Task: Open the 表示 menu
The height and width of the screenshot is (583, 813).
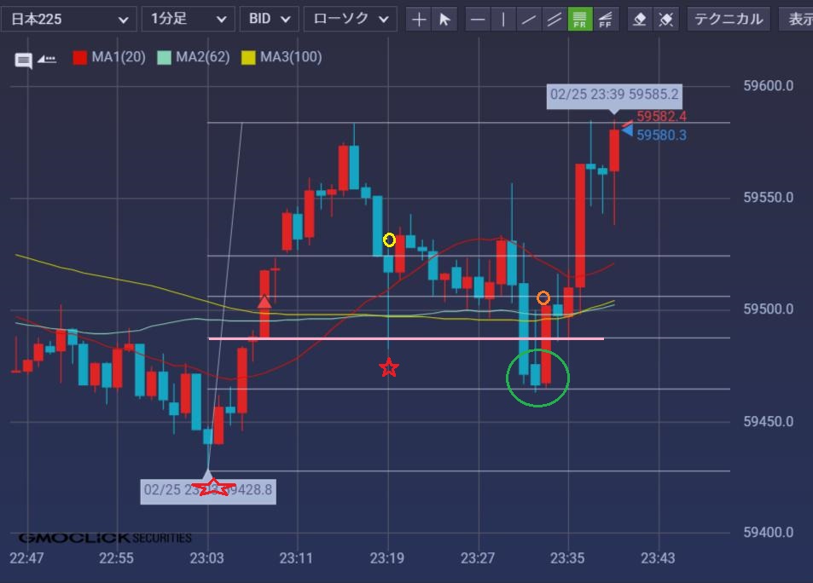Action: (x=798, y=19)
